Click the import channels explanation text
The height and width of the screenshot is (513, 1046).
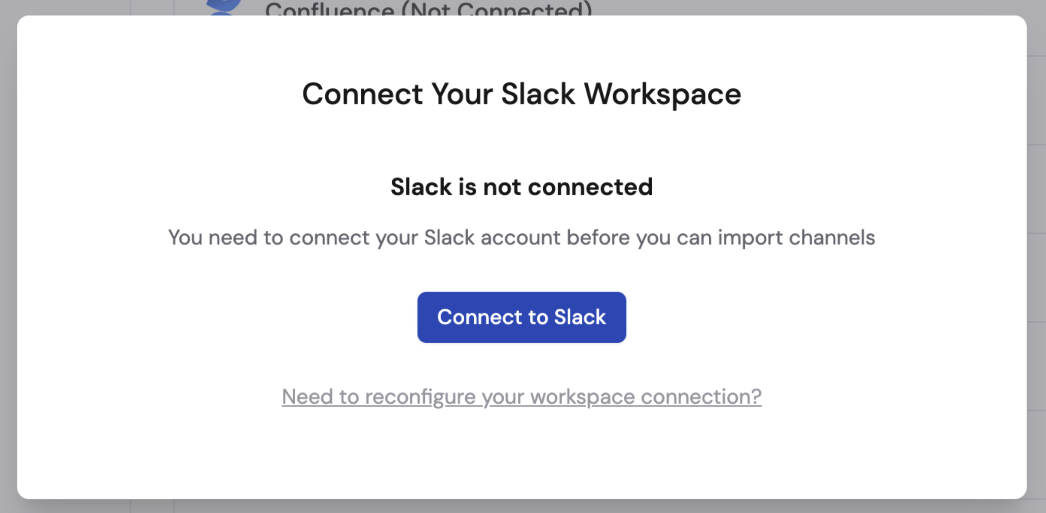click(522, 238)
